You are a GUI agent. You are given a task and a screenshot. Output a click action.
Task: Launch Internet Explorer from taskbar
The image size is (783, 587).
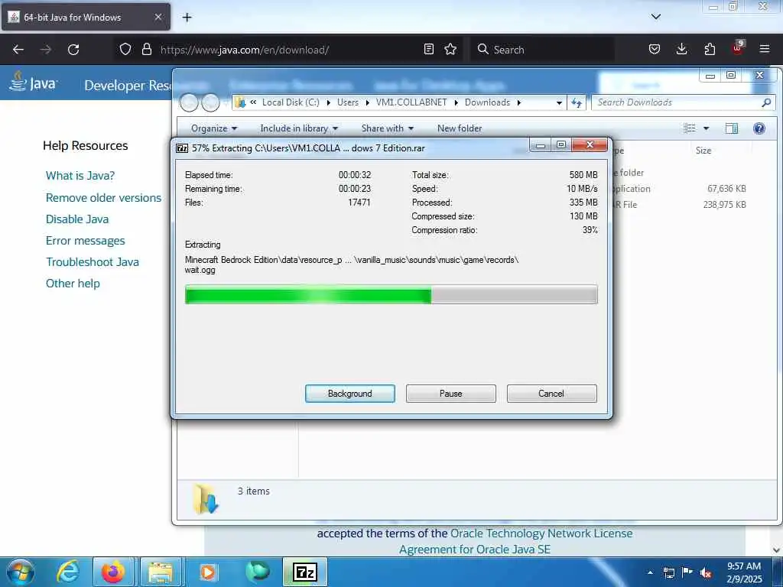[68, 572]
